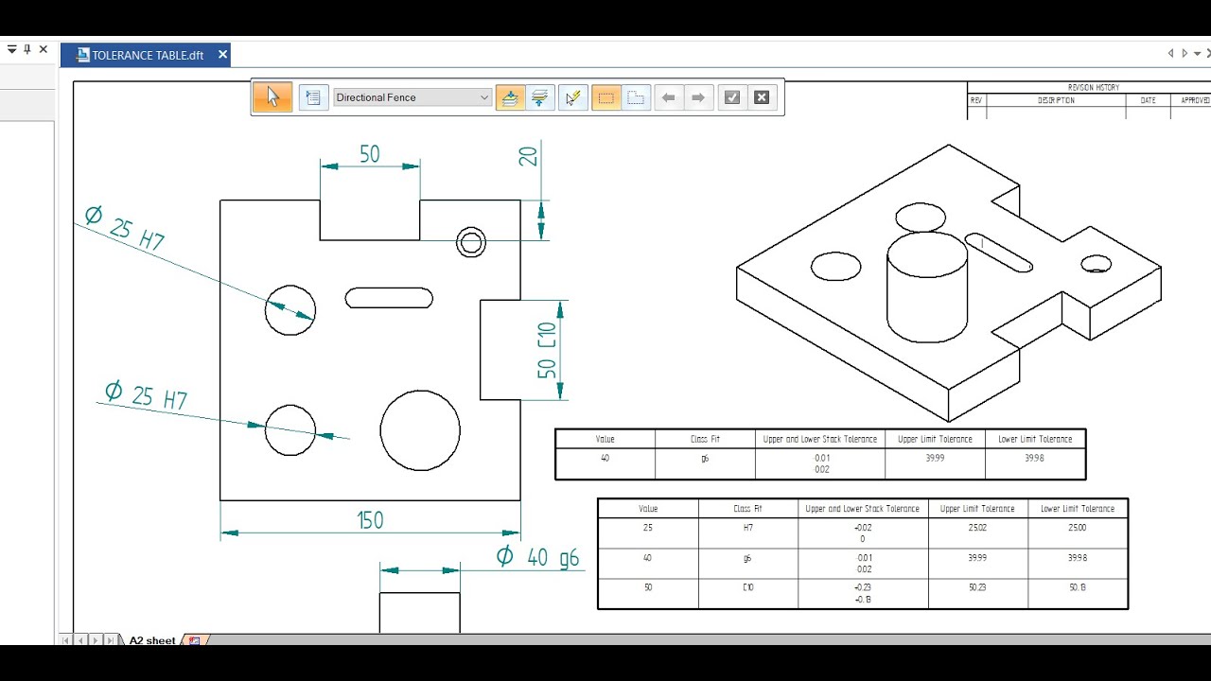Close the TOLERANCE TABLE.dft tab
The image size is (1211, 681).
tap(223, 55)
